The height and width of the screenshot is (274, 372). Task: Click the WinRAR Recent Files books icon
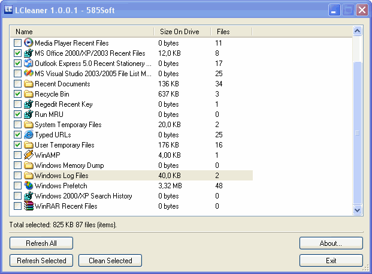[x=29, y=206]
